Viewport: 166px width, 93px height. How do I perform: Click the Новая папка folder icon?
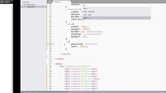point(25,5)
